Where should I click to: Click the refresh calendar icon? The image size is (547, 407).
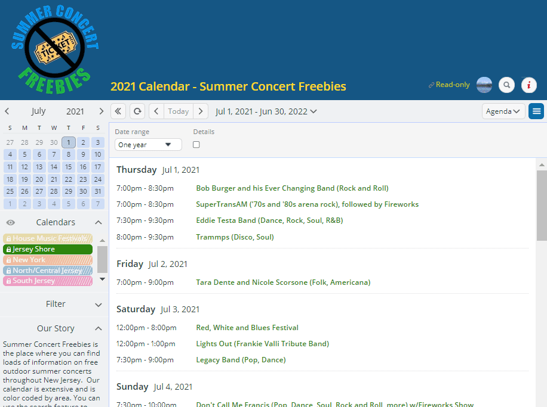click(x=137, y=111)
